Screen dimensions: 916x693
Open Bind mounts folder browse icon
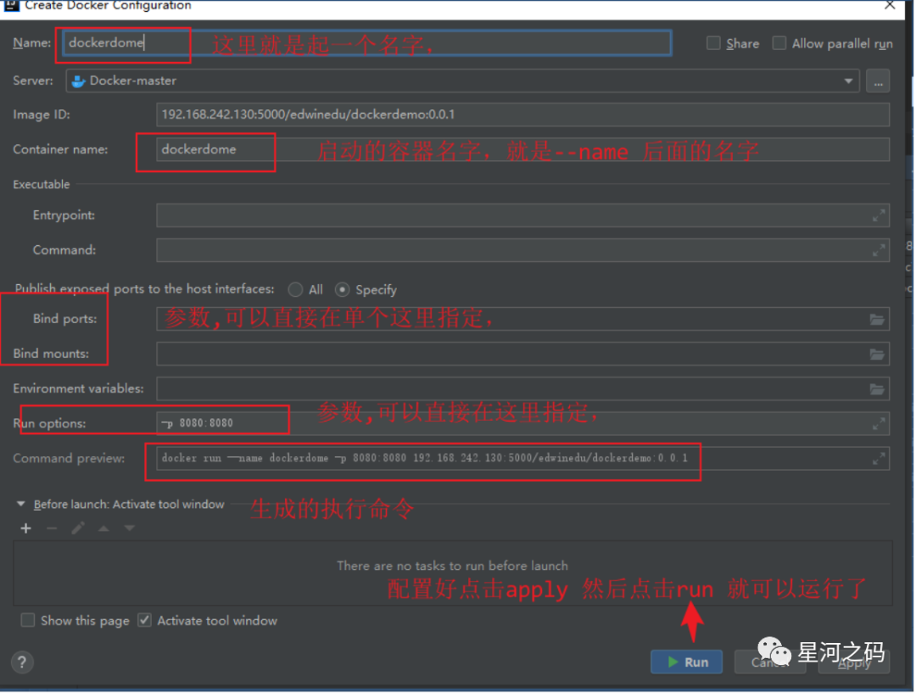[x=877, y=354]
